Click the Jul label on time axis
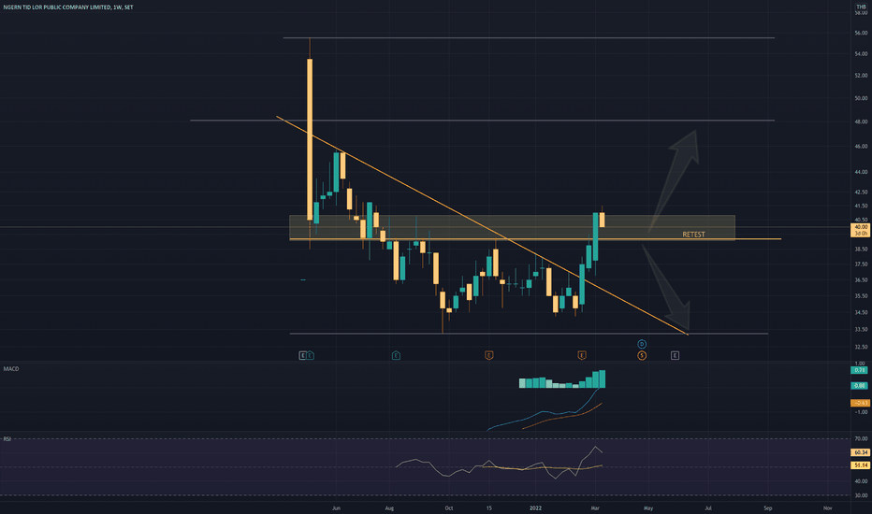The width and height of the screenshot is (872, 514). (708, 508)
